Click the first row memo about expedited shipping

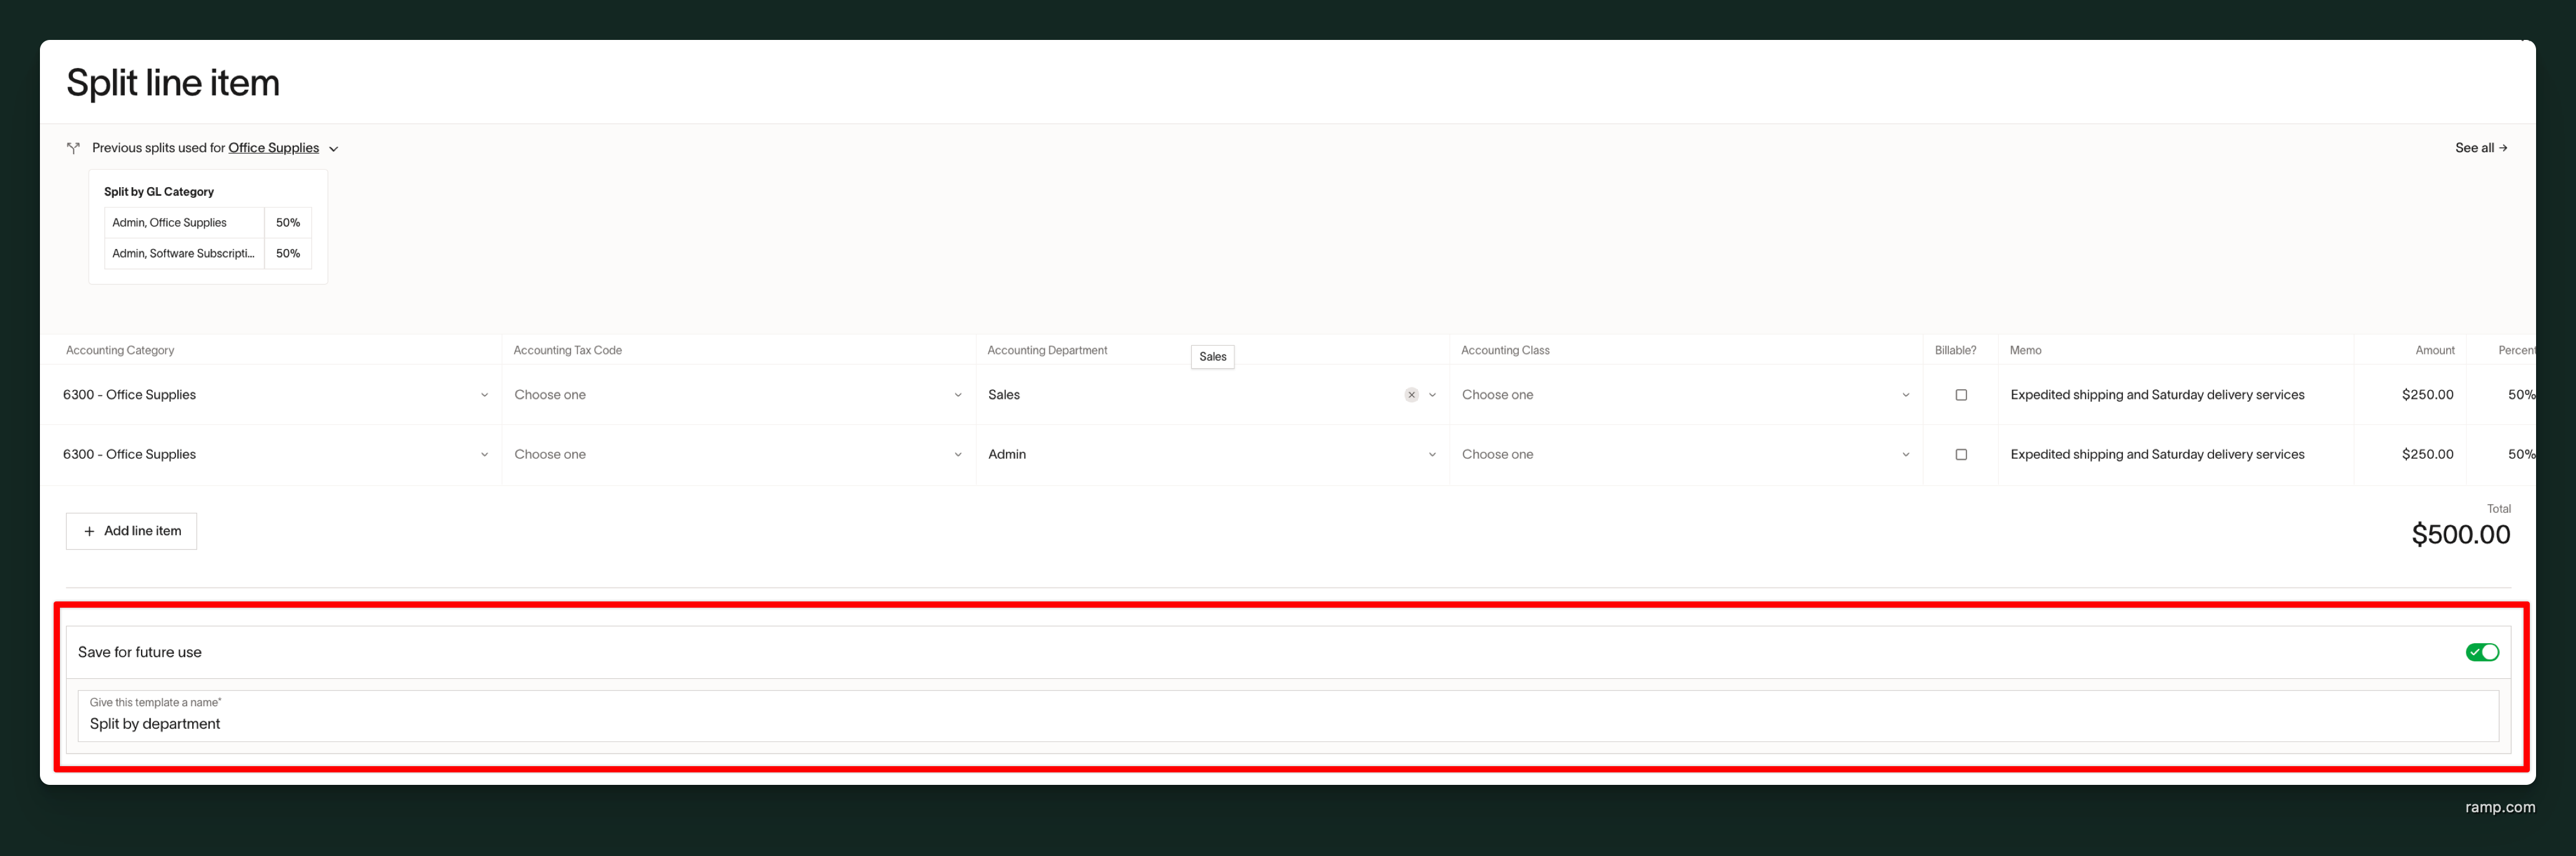tap(2157, 394)
